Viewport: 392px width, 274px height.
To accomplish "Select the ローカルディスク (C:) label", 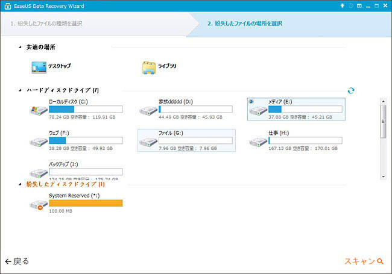I will point(68,102).
